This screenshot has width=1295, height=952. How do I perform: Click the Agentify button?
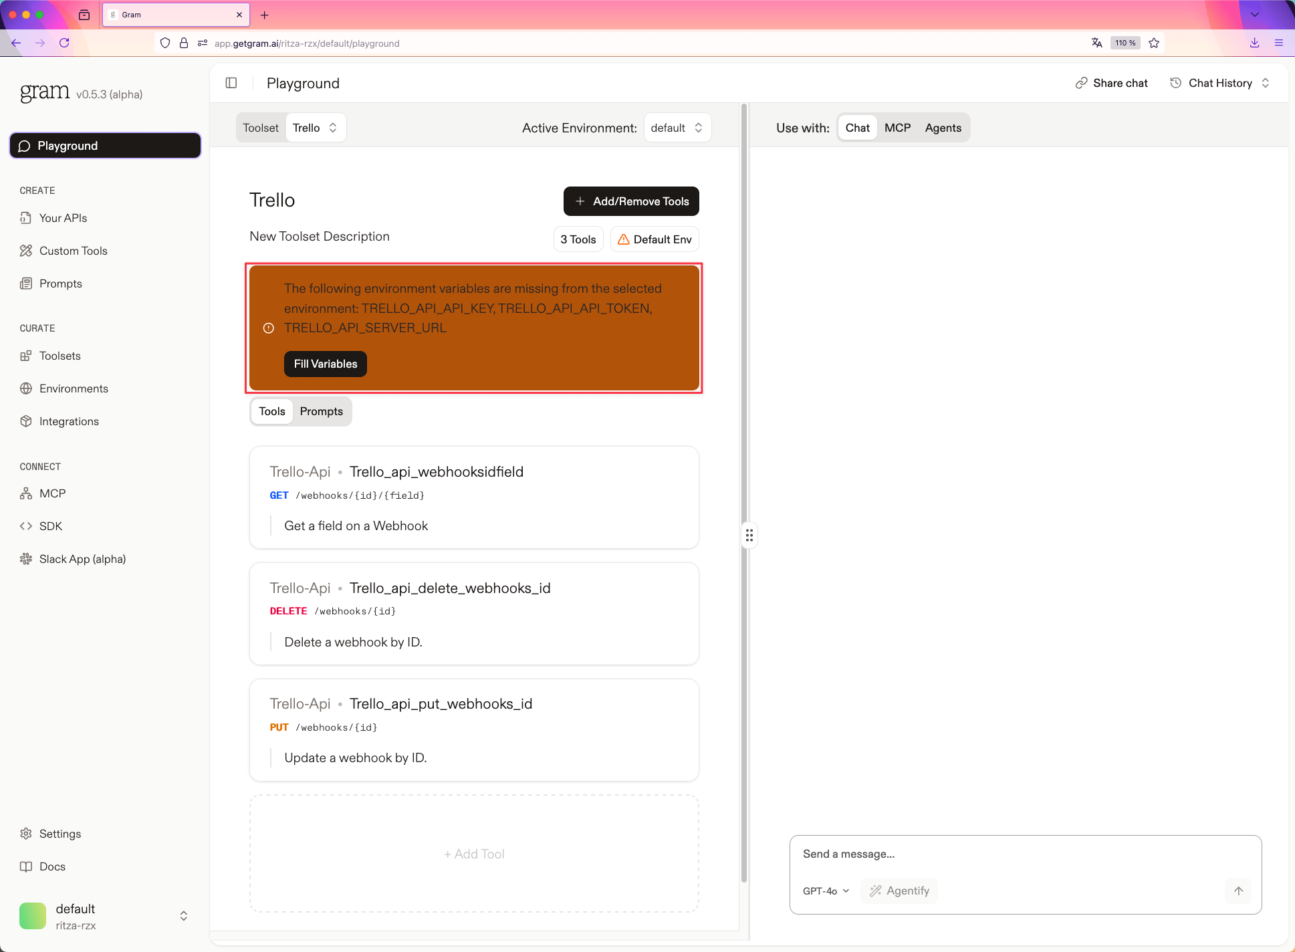click(x=899, y=890)
